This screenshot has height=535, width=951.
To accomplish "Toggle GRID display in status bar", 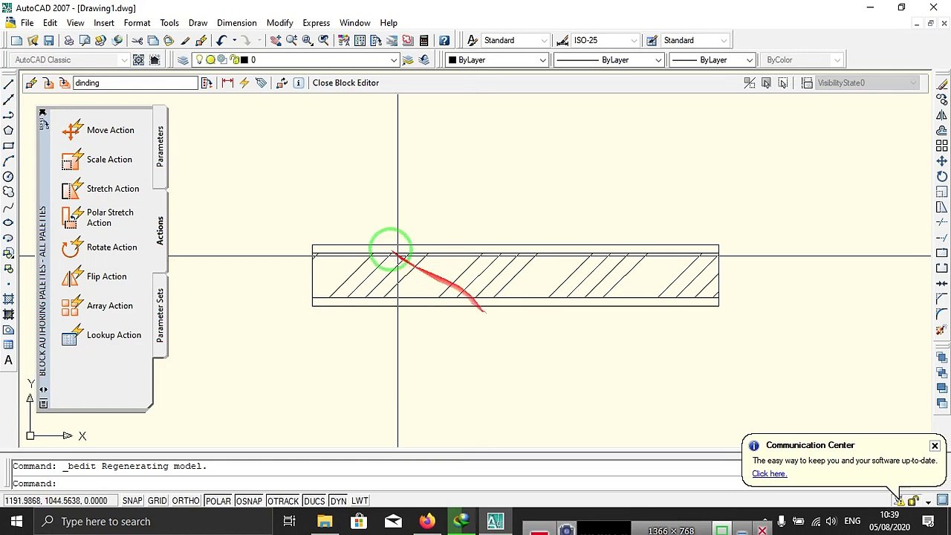I will pyautogui.click(x=157, y=501).
